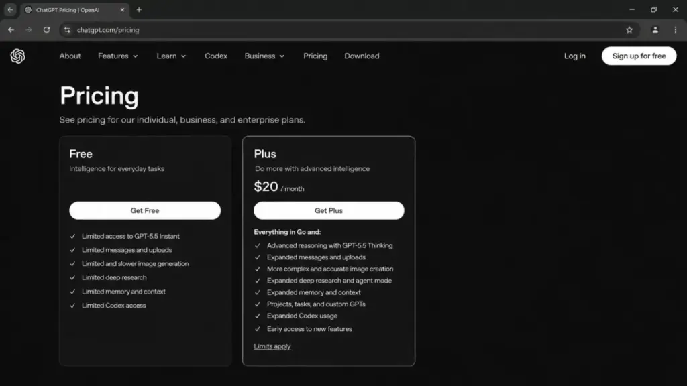Open the Chrome three-dot menu

pos(675,29)
